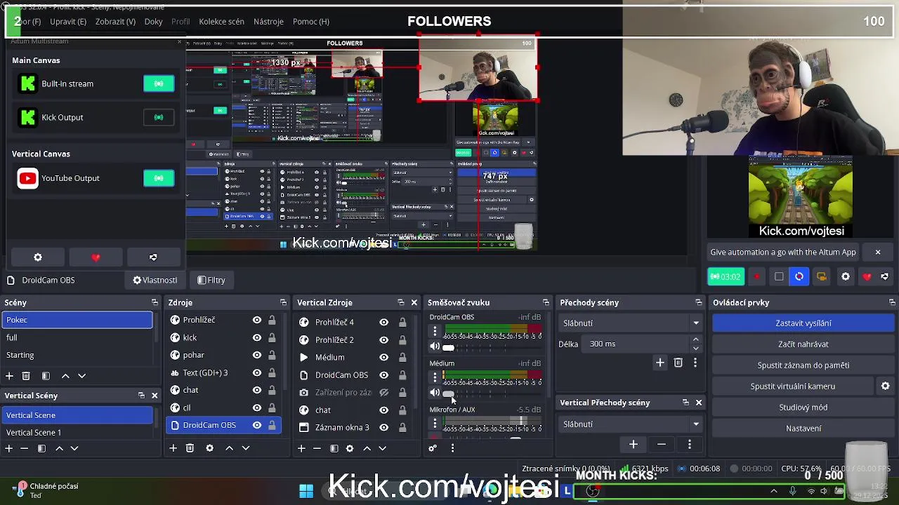Toggle Kick Output stream button
899x505 pixels.
point(159,117)
